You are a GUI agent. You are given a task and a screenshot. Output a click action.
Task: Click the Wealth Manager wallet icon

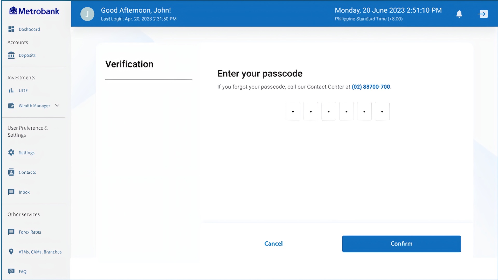(x=11, y=106)
